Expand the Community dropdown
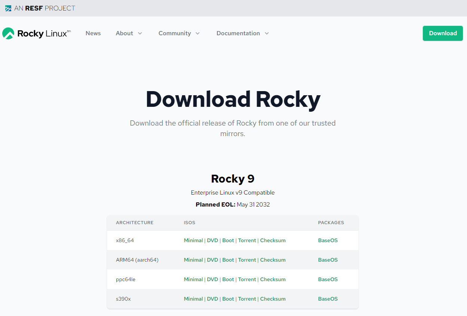Viewport: 467px width, 316px height. (179, 33)
